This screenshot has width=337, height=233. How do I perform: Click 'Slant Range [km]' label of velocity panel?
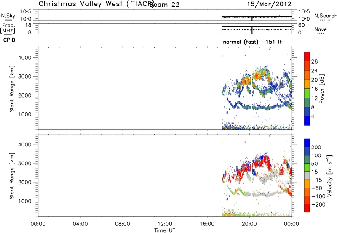pyautogui.click(x=12, y=176)
